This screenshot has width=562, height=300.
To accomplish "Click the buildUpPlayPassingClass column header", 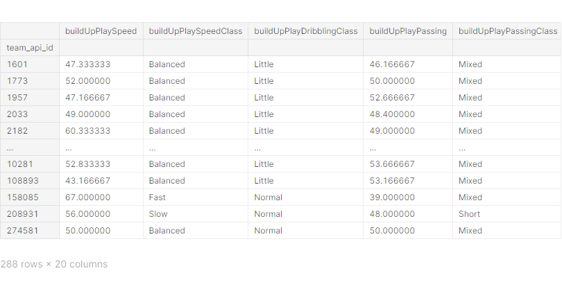I will coord(508,31).
